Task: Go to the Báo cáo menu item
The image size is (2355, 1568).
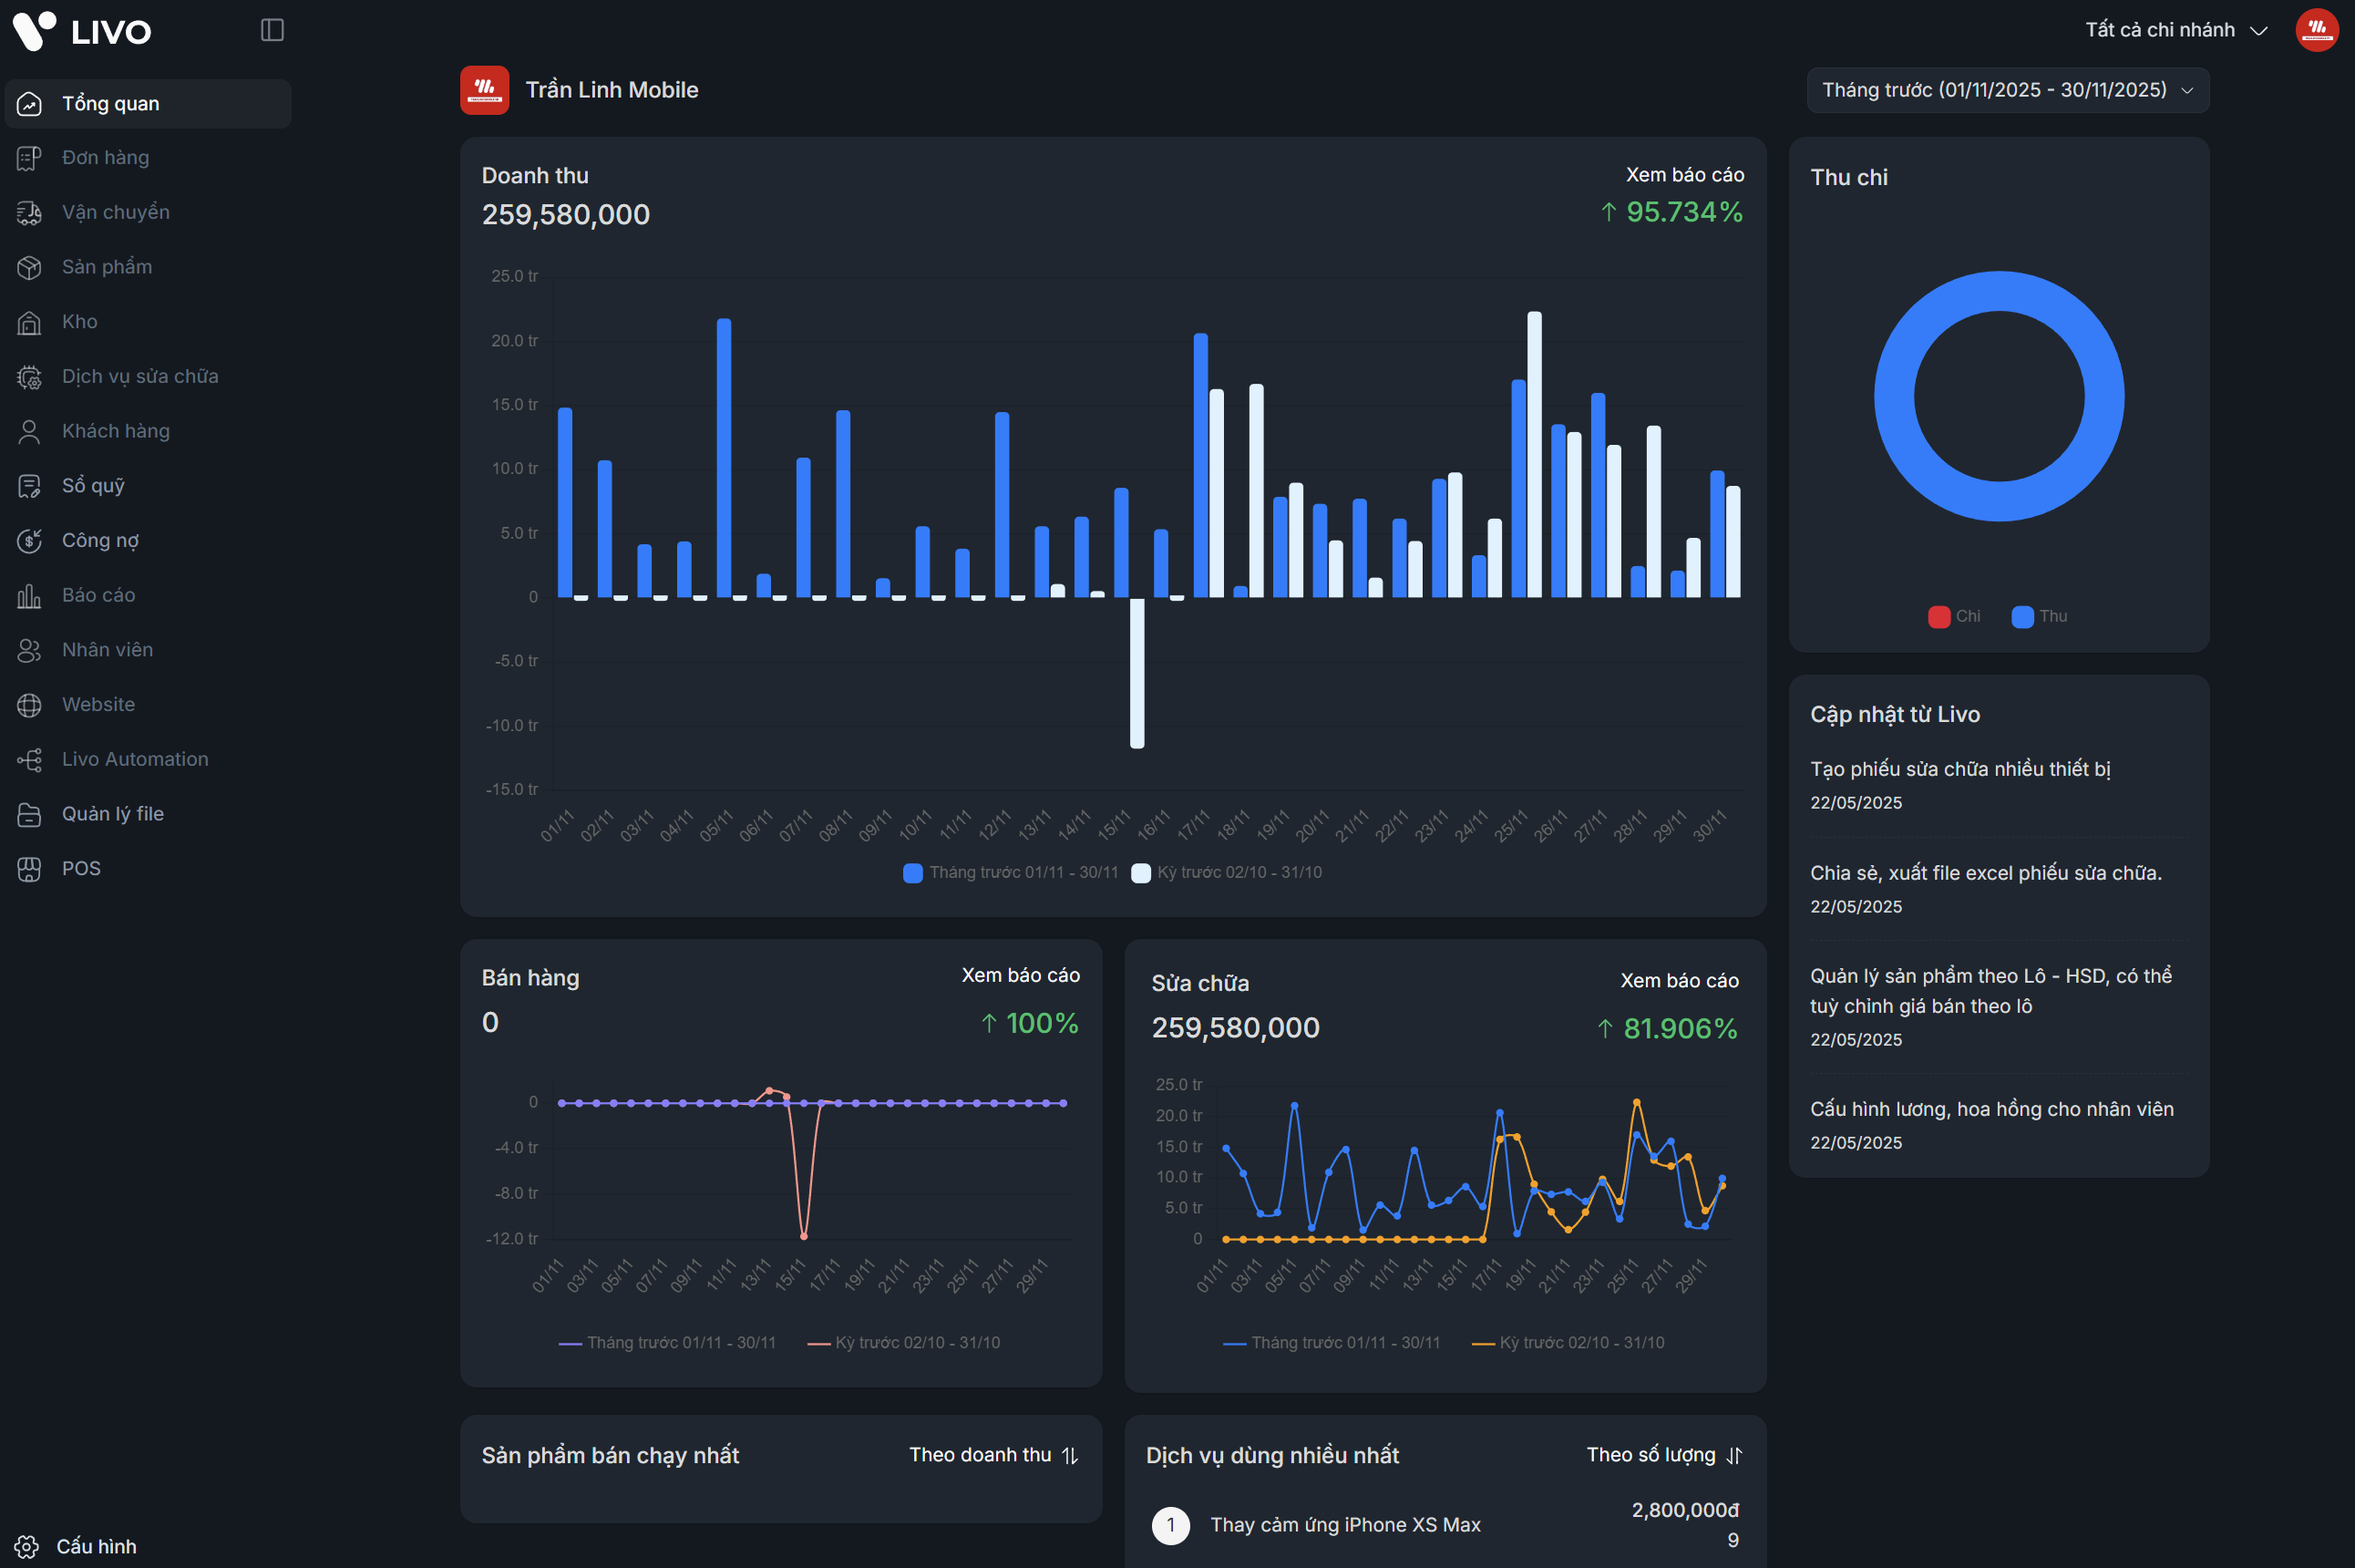Action: point(98,595)
